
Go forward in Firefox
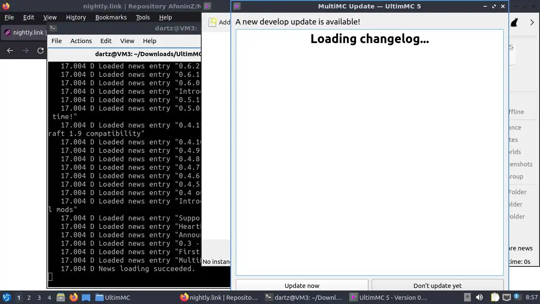25,51
